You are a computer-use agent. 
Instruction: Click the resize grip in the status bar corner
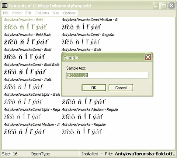coord(174,155)
